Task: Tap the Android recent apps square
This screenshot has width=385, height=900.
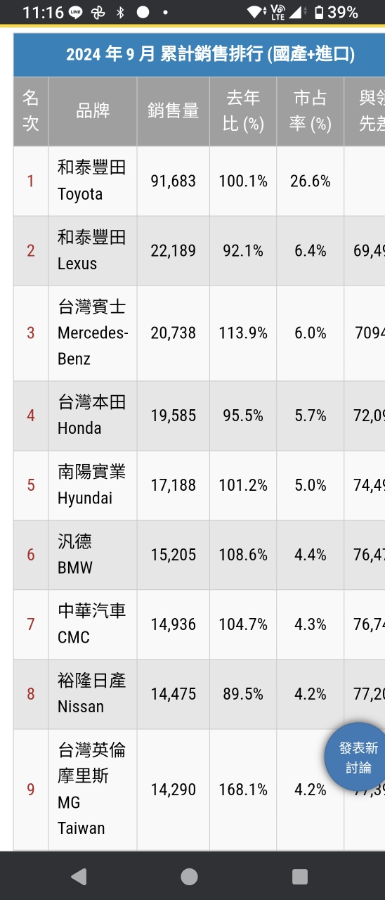Action: (x=300, y=876)
